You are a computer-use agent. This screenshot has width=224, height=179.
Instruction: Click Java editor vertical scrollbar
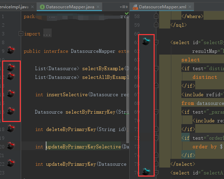(128, 80)
